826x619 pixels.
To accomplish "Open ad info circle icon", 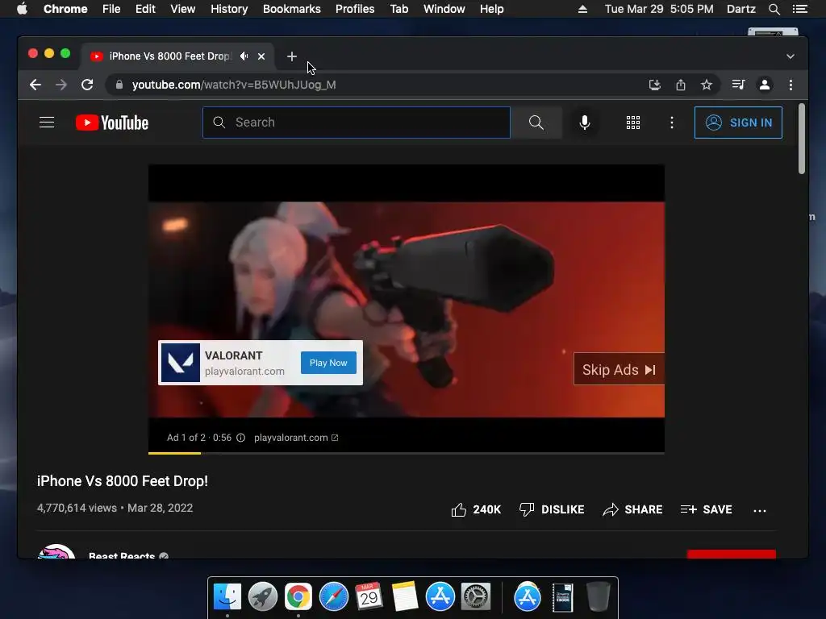I will pyautogui.click(x=240, y=438).
